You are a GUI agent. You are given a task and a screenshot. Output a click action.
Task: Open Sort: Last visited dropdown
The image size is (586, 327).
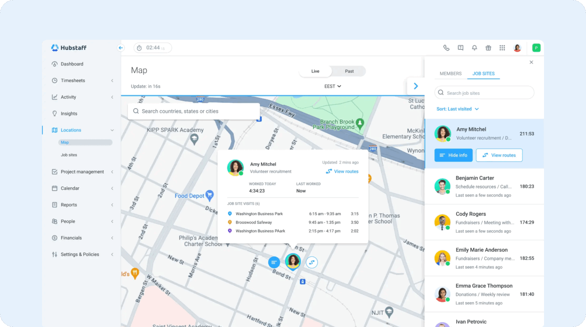coord(457,109)
